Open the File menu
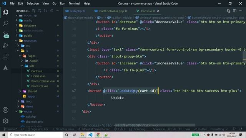The height and width of the screenshot is (138, 246). (12, 3)
